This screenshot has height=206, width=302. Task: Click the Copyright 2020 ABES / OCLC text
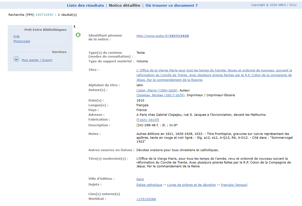point(274,5)
